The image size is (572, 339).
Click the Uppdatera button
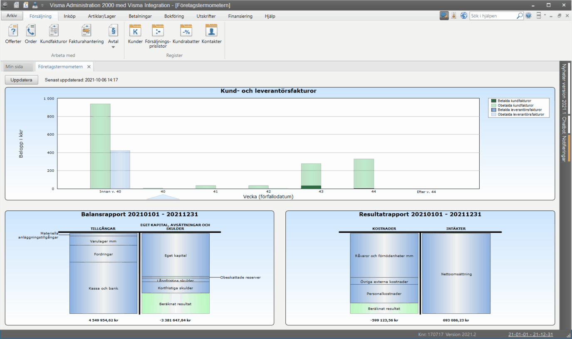[x=22, y=80]
